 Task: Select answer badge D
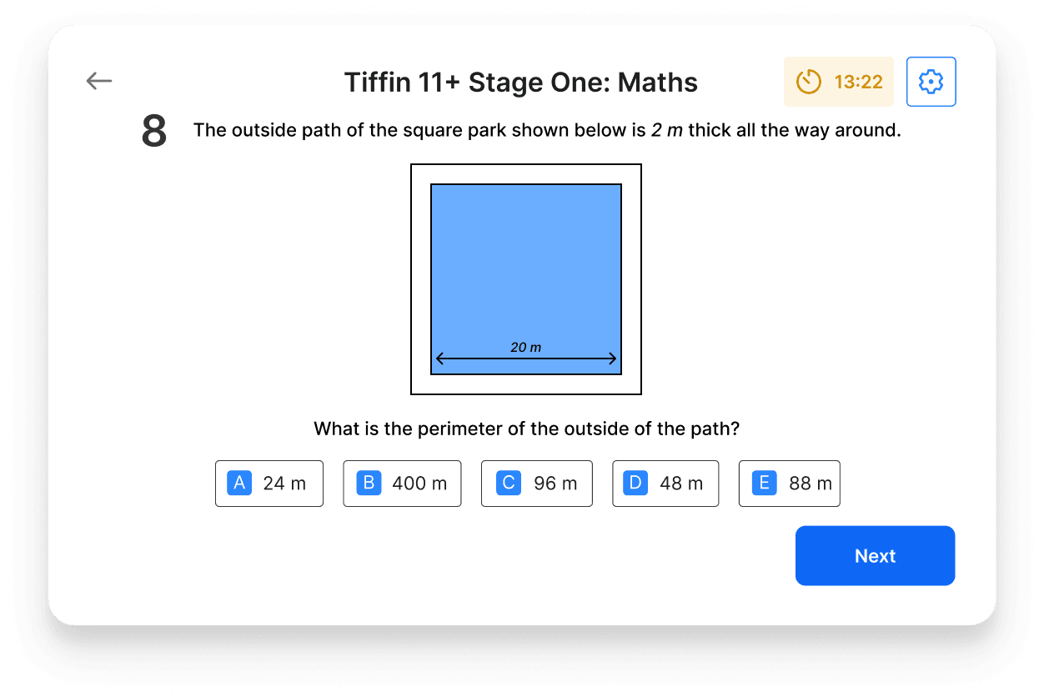(x=634, y=484)
